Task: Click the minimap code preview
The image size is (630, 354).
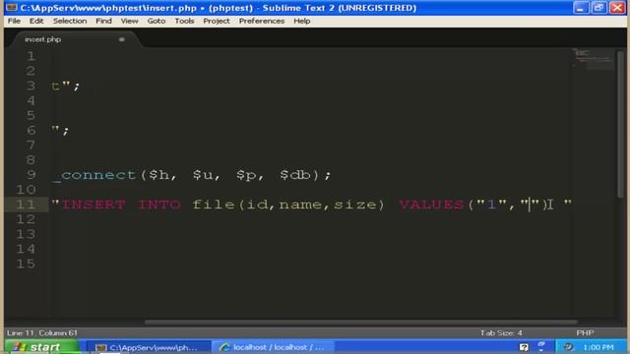Action: click(593, 59)
